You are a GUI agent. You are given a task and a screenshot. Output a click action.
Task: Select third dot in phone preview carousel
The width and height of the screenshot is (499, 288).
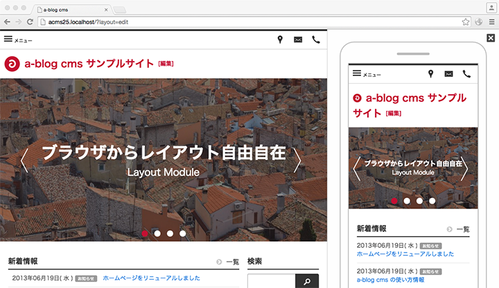[419, 201]
